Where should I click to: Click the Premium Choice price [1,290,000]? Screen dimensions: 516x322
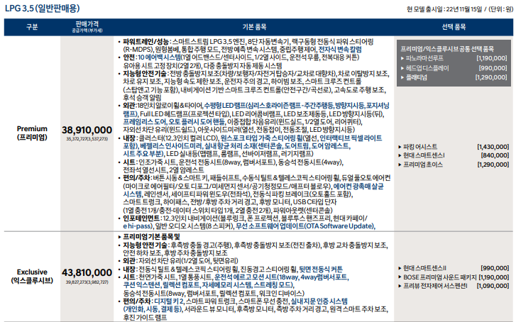pos(493,165)
